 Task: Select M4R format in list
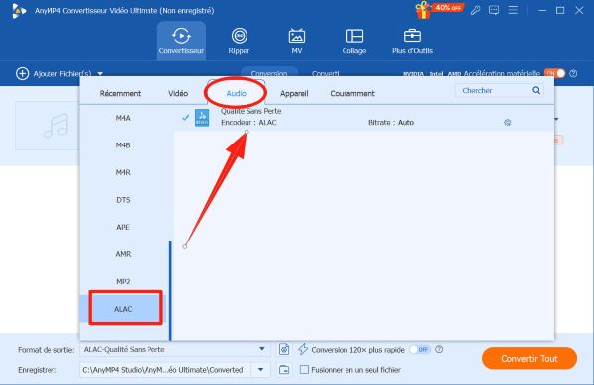[123, 172]
